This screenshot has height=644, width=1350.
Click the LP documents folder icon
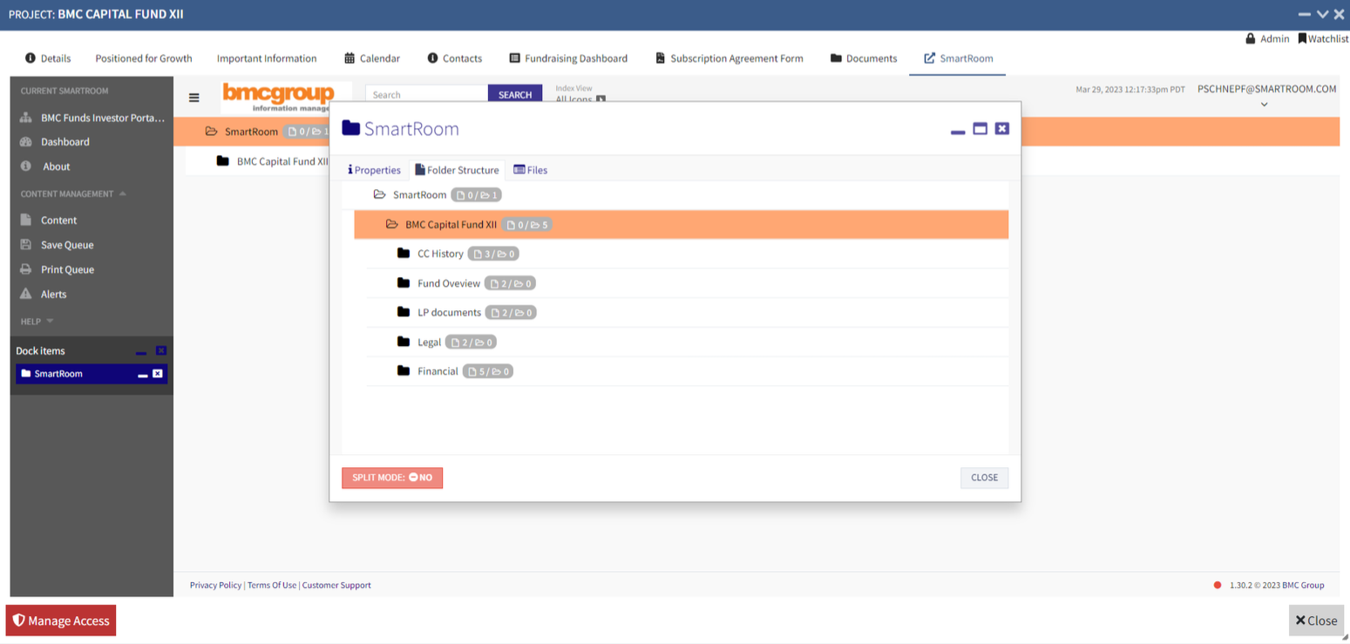(404, 312)
